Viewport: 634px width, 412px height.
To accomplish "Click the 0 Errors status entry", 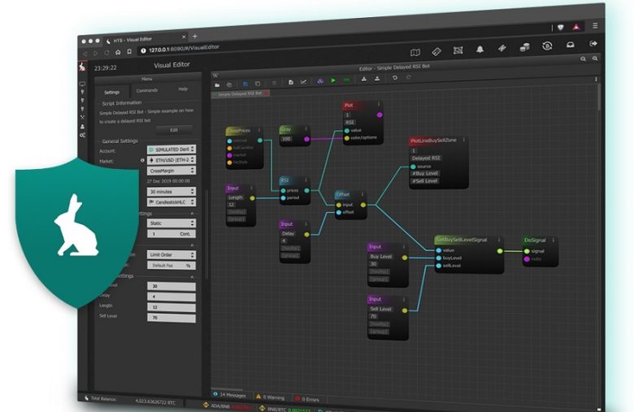I will pyautogui.click(x=307, y=399).
